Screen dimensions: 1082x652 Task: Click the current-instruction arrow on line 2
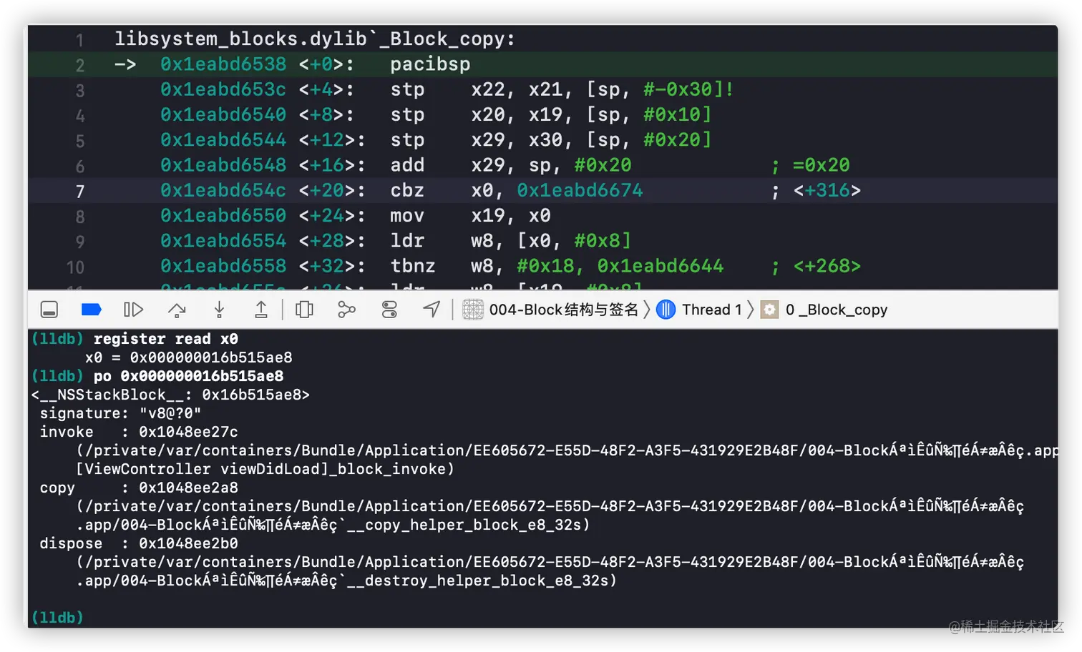click(x=125, y=64)
